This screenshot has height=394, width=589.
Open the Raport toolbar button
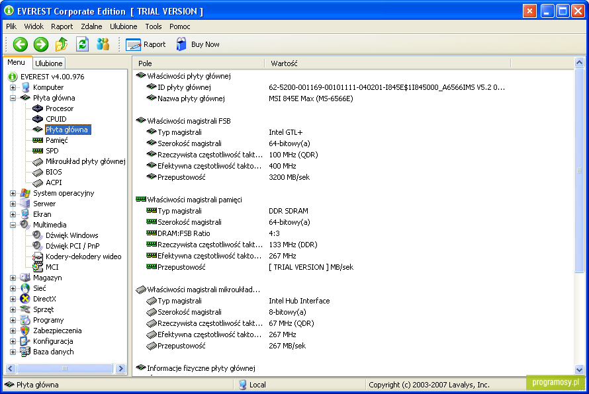(146, 44)
